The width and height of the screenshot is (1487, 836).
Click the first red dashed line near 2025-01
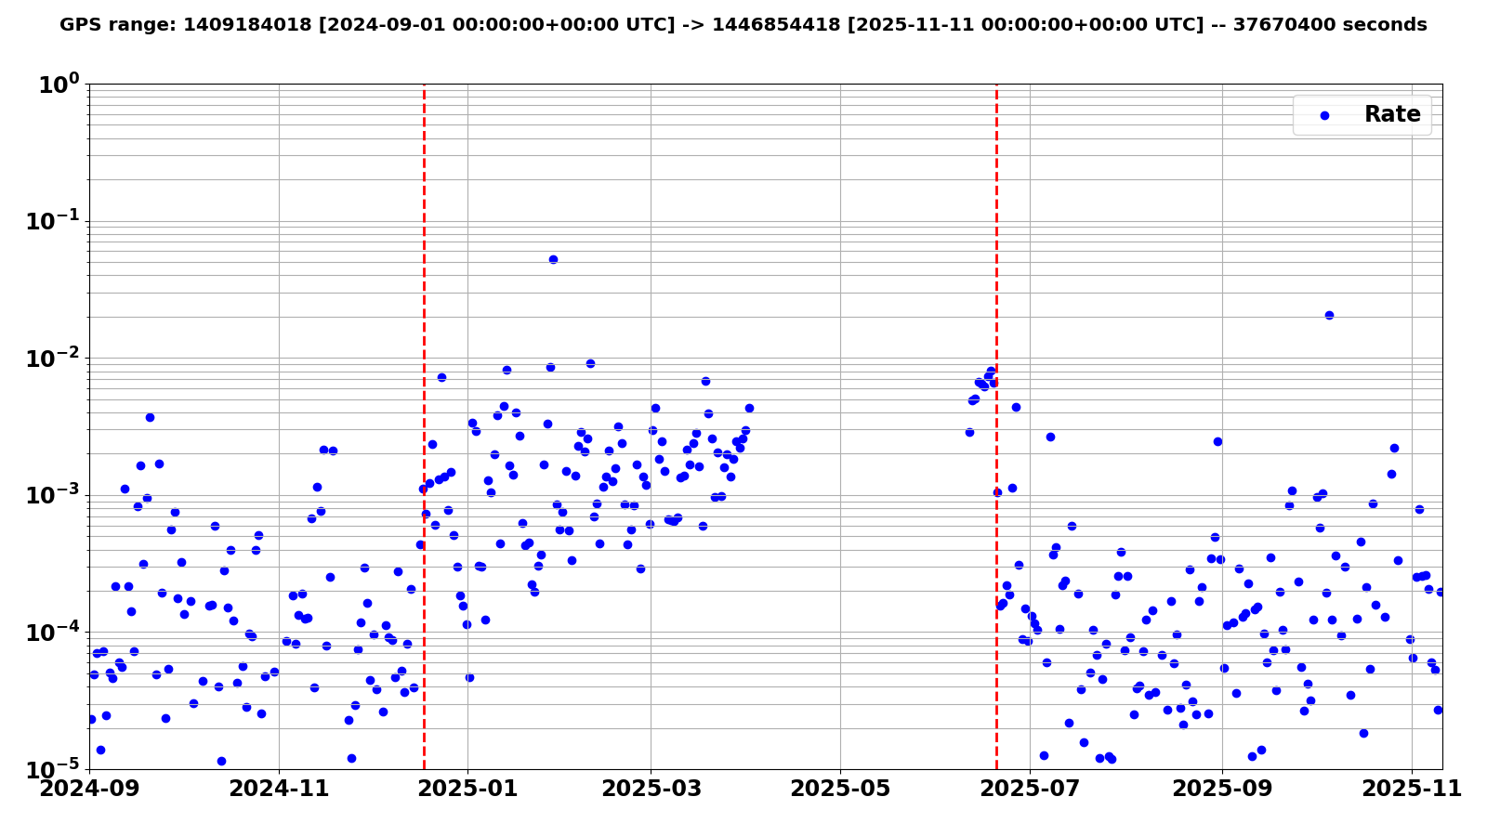pyautogui.click(x=424, y=279)
